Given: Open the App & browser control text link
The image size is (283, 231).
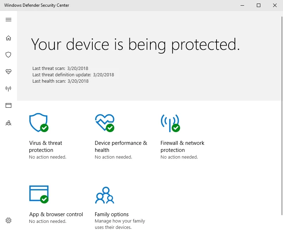Looking at the screenshot, I should click(x=56, y=214).
